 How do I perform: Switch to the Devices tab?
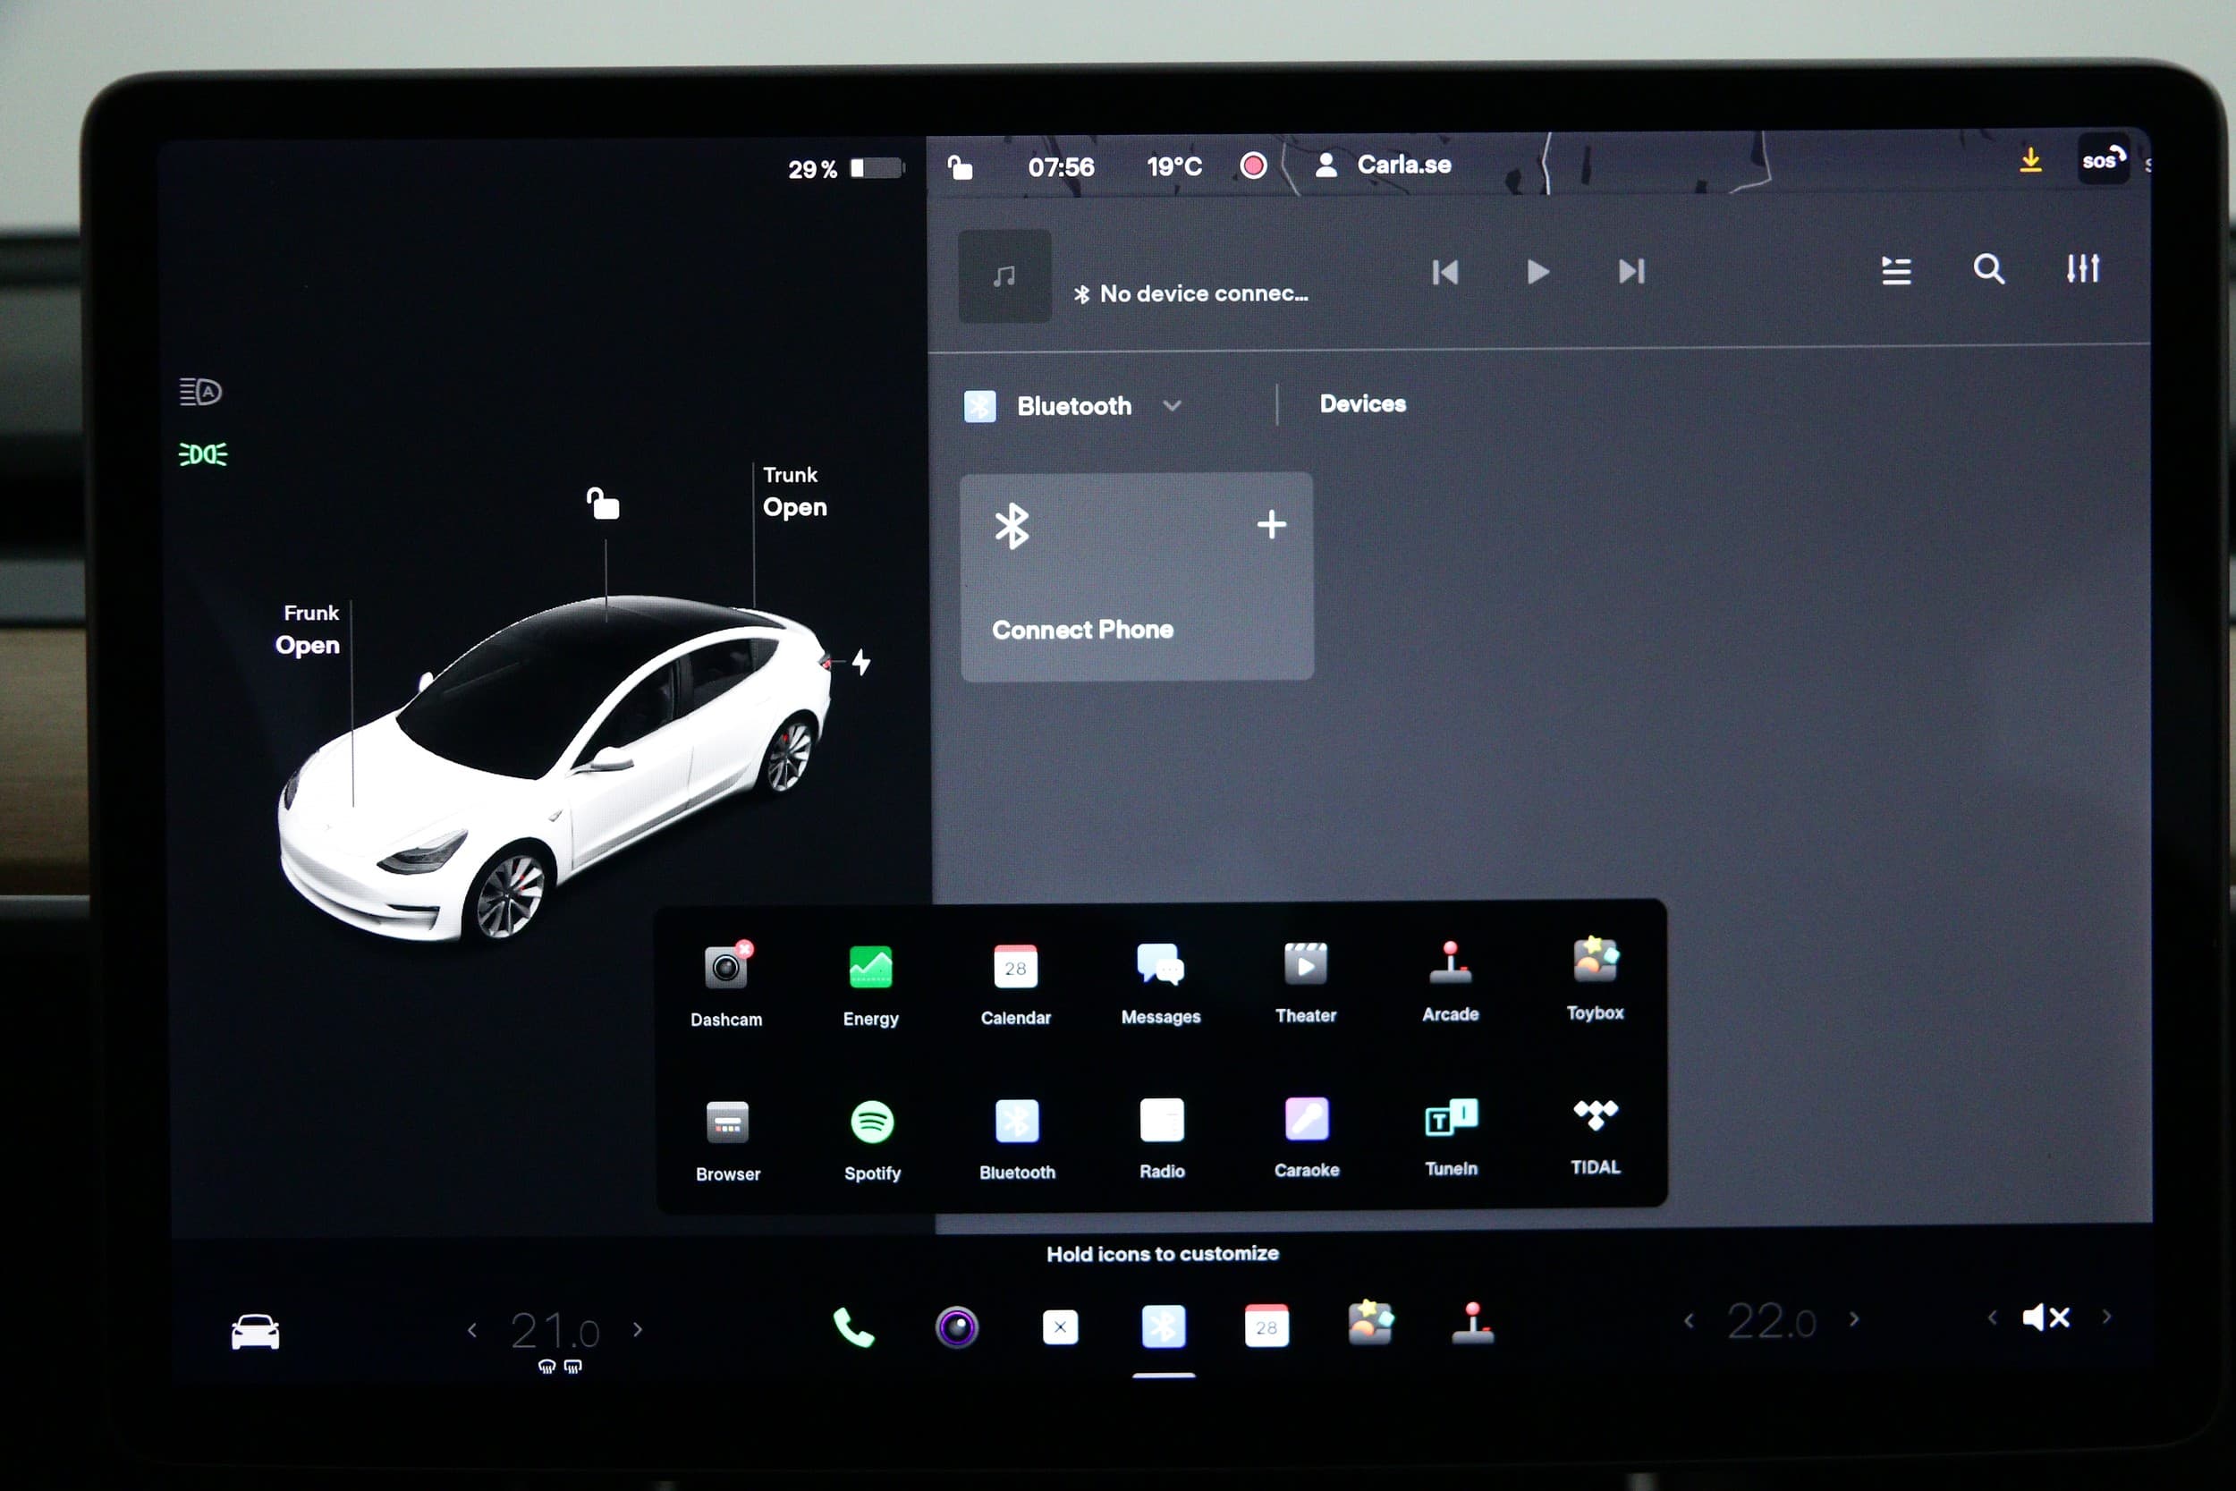(1362, 404)
